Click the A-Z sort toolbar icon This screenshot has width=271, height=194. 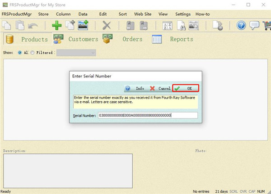(x=167, y=26)
